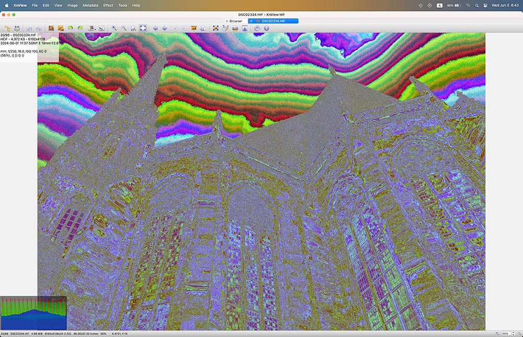Click the file lock toolbar icon
523x337 pixels.
coord(203,28)
